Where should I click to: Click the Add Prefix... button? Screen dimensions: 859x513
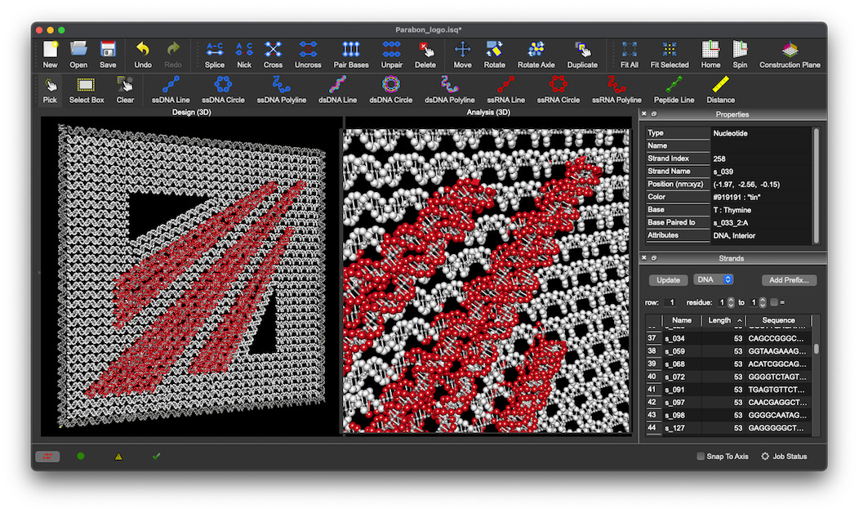pyautogui.click(x=789, y=280)
